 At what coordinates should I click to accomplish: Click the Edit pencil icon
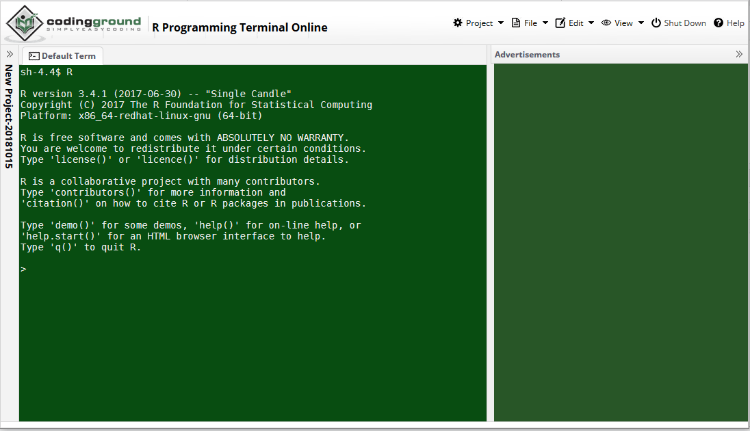pyautogui.click(x=560, y=23)
